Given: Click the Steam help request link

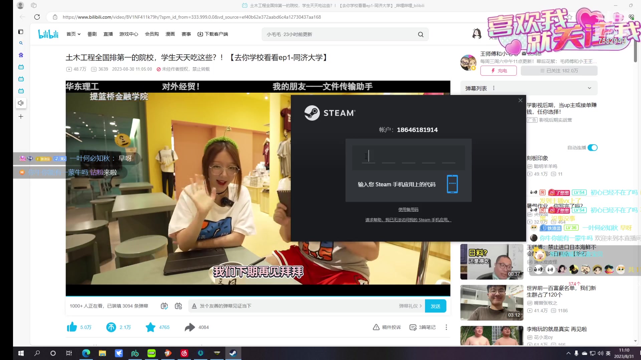Looking at the screenshot, I should coord(408,220).
